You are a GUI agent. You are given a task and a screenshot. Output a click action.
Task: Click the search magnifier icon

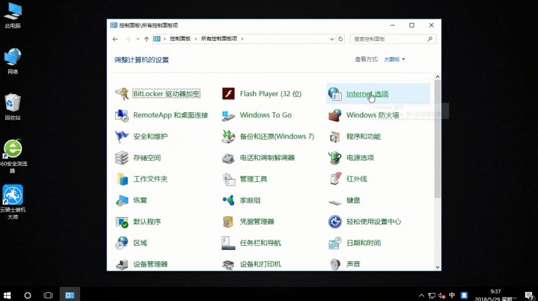(430, 39)
